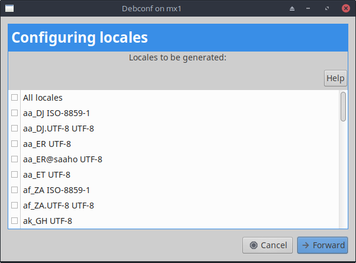Tick the af_ZA.UTF-8 UTF-8 checkbox
The height and width of the screenshot is (263, 356).
(x=15, y=206)
